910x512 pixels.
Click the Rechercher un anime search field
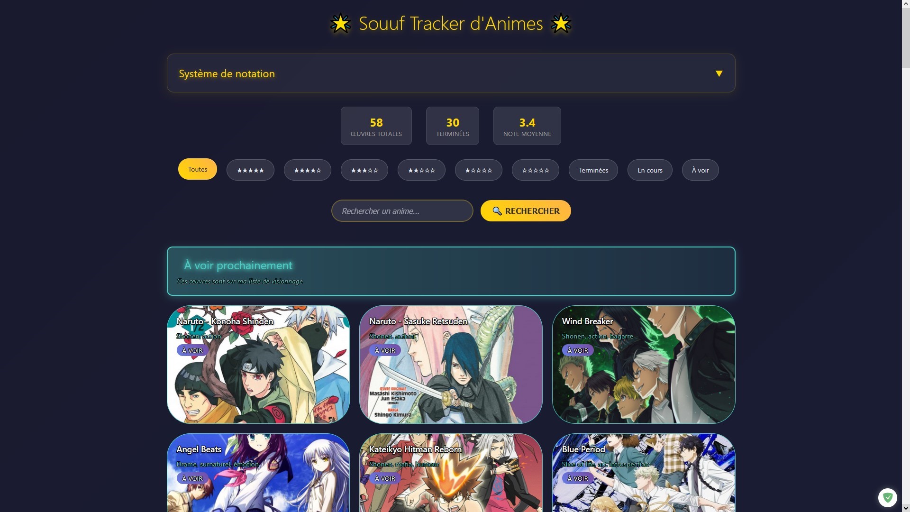click(x=402, y=211)
